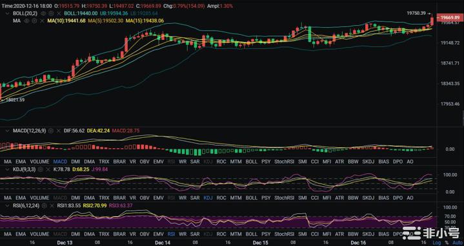
Task: Collapse the MACD(12,26,9) panel chevron
Action: tap(7, 131)
